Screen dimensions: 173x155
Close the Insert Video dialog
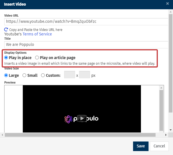tap(167, 4)
